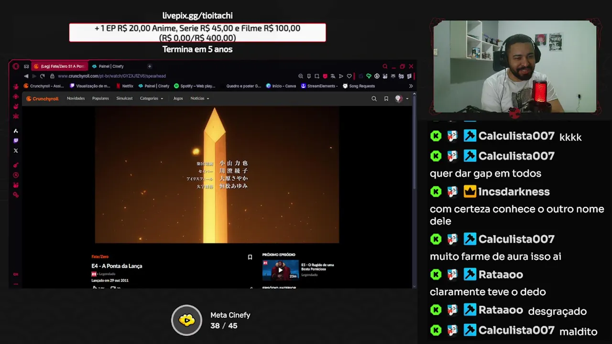The height and width of the screenshot is (344, 612).
Task: Open Crunchyroll - Assi... bookmark
Action: [44, 86]
